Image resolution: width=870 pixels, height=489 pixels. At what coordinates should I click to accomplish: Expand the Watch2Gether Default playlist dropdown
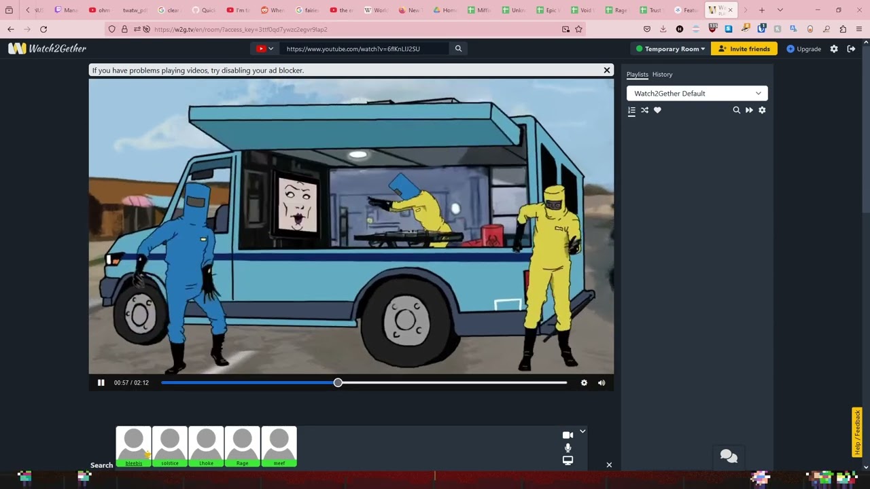pos(697,94)
